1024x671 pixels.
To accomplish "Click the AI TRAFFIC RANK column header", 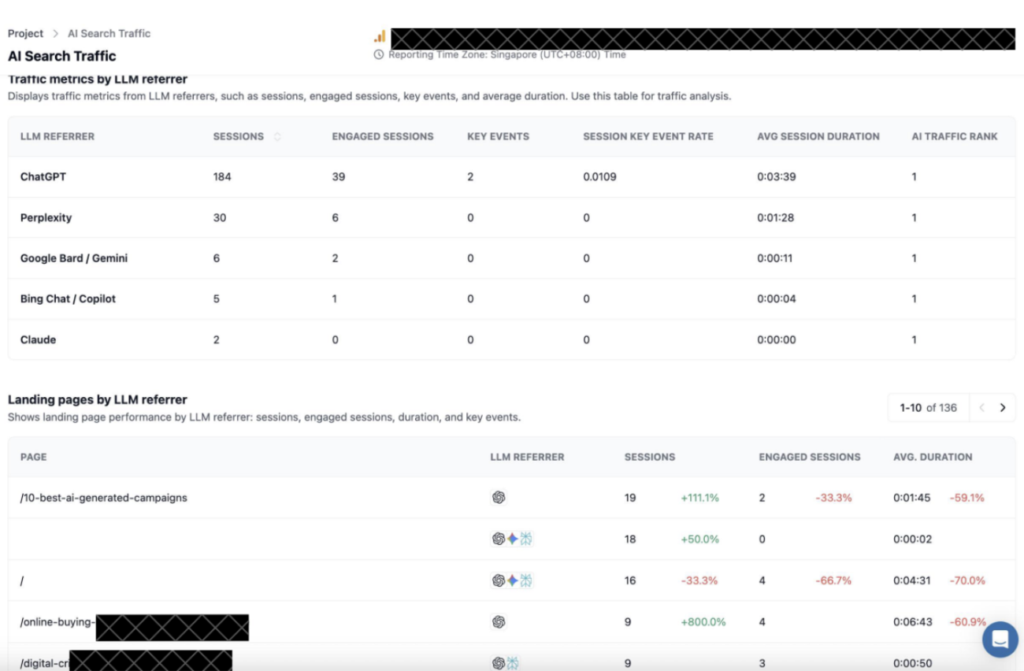I will point(955,137).
